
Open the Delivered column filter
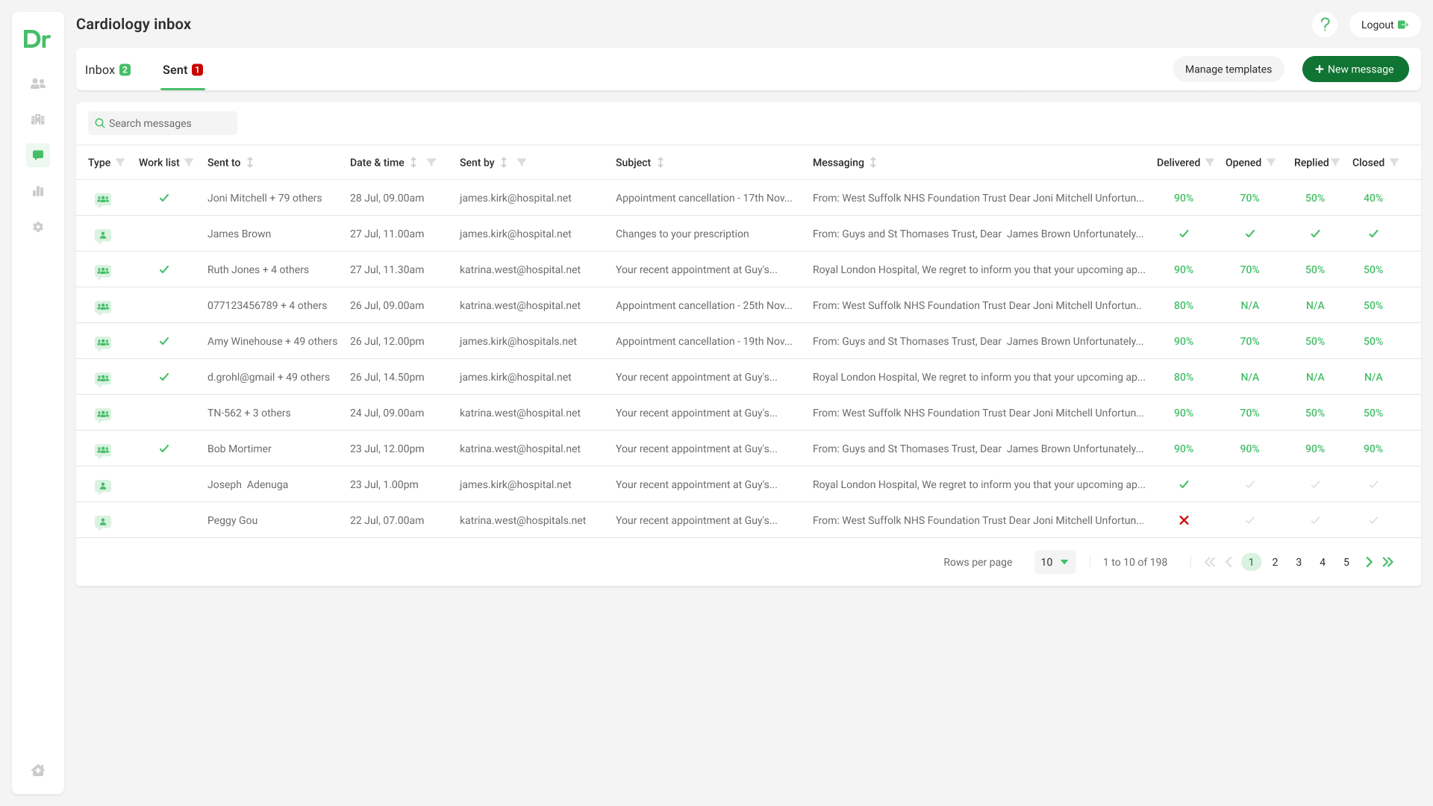tap(1210, 162)
